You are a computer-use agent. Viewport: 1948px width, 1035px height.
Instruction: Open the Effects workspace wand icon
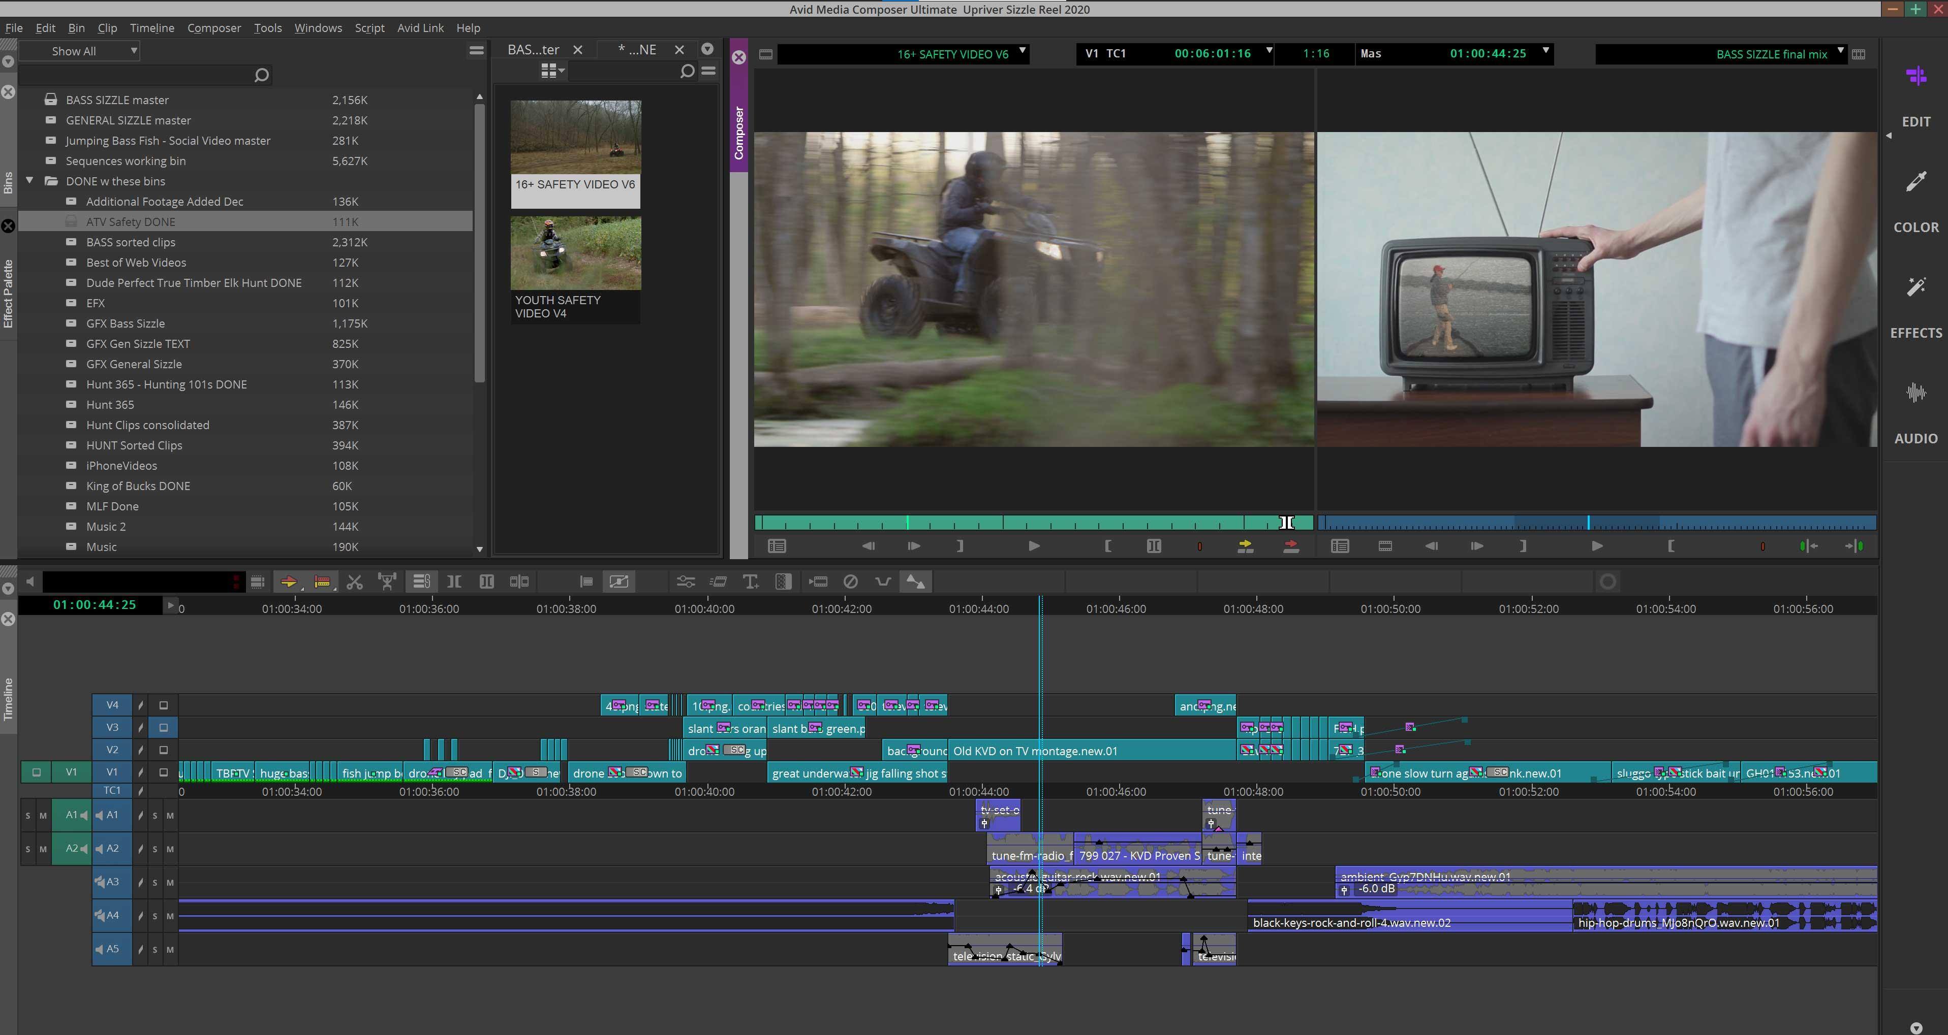pyautogui.click(x=1915, y=287)
